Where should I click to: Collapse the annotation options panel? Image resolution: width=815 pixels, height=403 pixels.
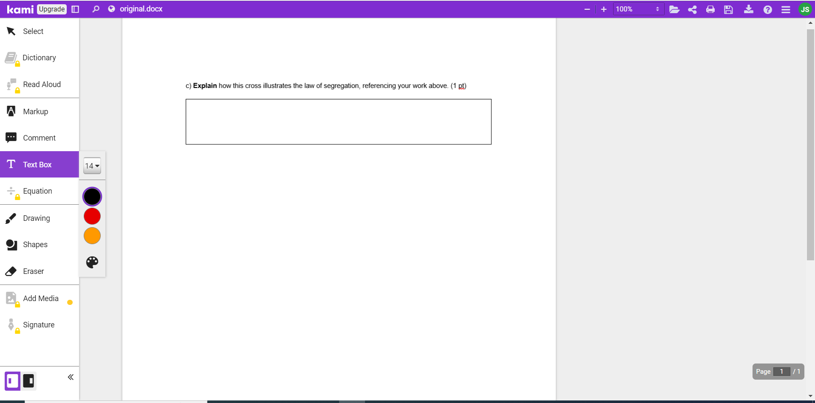[x=70, y=377]
